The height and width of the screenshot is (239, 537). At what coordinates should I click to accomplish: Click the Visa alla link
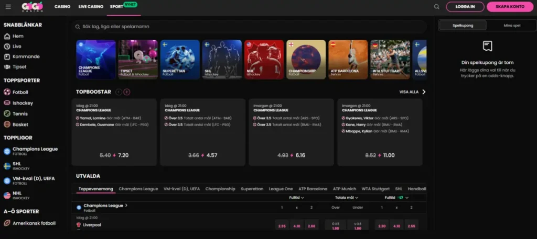tap(409, 92)
